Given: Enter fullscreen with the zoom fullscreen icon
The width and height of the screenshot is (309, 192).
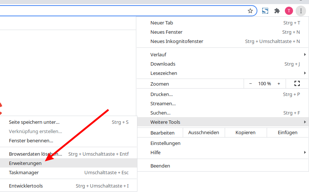Looking at the screenshot, I should (297, 84).
